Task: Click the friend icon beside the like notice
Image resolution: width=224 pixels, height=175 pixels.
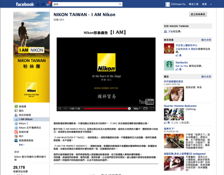Action: point(166,31)
